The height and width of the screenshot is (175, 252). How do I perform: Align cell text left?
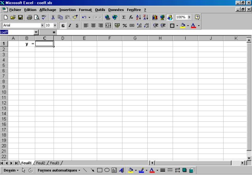click(x=86, y=26)
